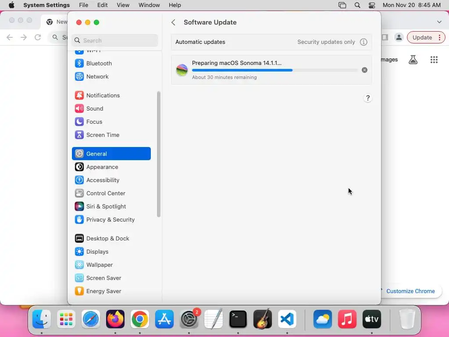Select General in the sidebar
The image size is (449, 337).
point(111,154)
